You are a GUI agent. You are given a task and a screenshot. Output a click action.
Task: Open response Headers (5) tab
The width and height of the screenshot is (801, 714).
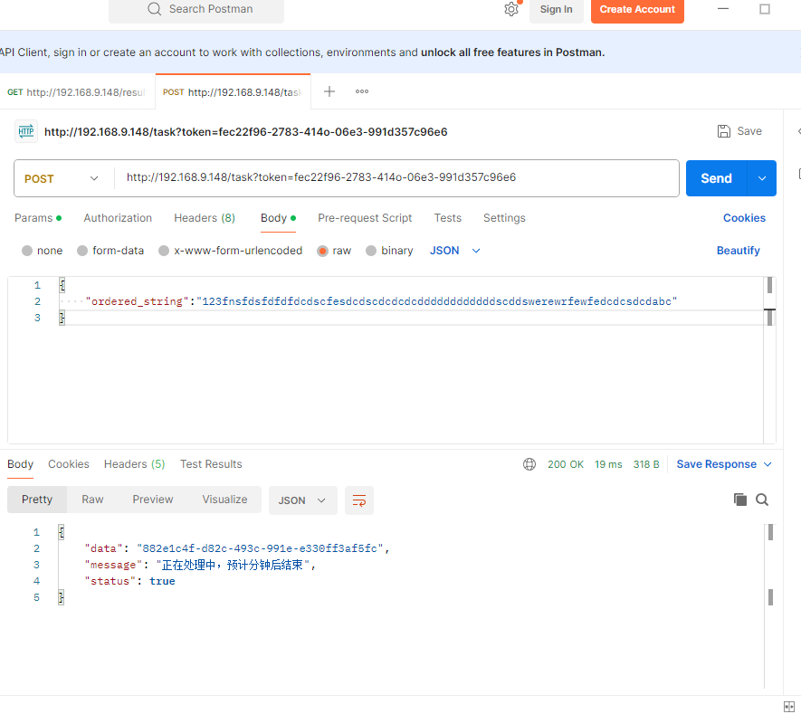pos(134,463)
